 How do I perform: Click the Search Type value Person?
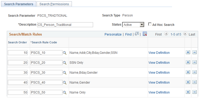click(128, 15)
